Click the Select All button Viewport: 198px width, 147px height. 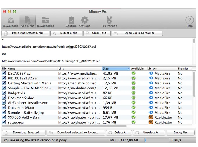click(119, 133)
